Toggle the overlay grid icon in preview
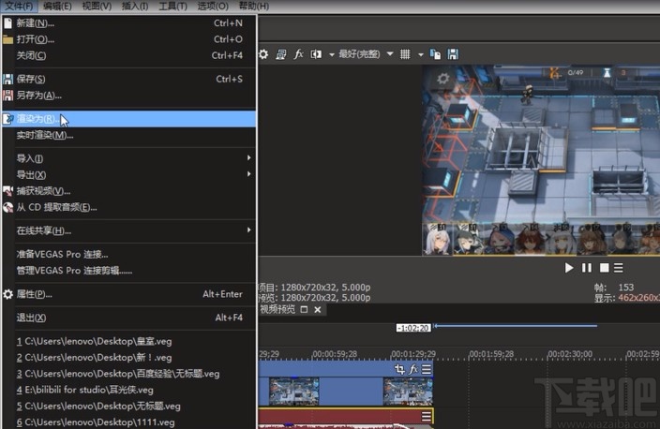660x429 pixels. (405, 55)
